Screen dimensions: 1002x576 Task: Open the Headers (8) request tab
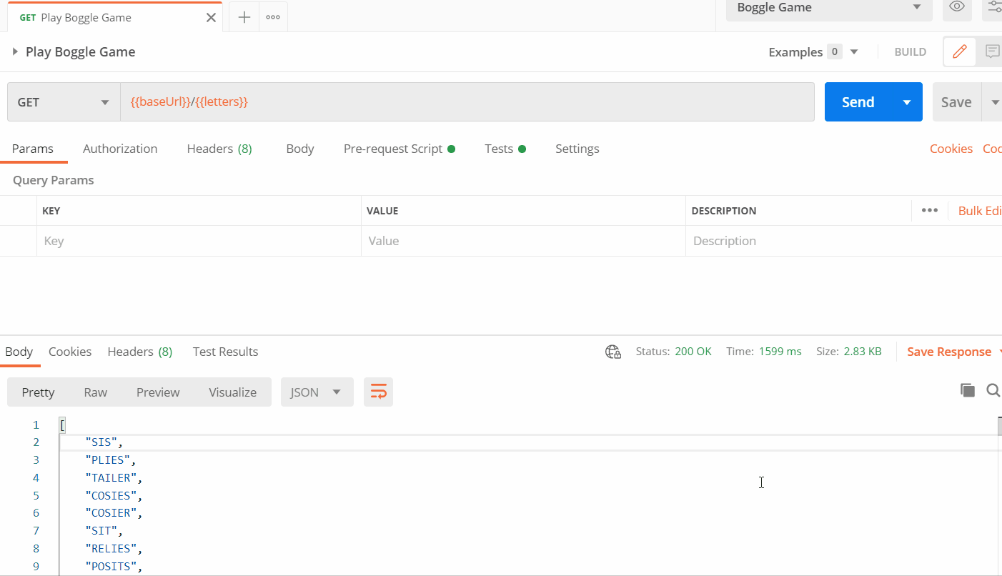pyautogui.click(x=219, y=149)
